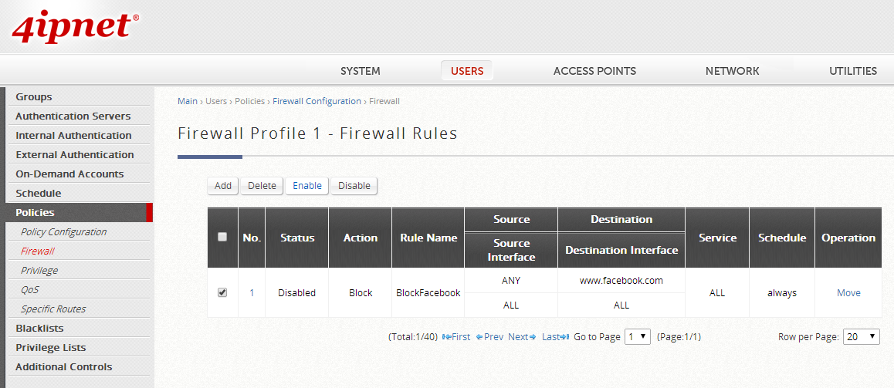894x388 pixels.
Task: Open the ACCESS POINTS menu tab
Action: pyautogui.click(x=594, y=71)
